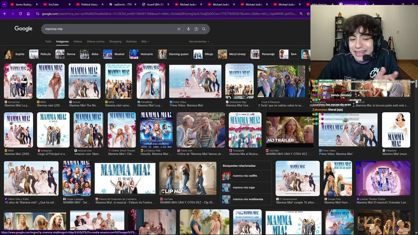Close the sadSmirk 7TV tab
The image size is (418, 235).
[135, 5]
